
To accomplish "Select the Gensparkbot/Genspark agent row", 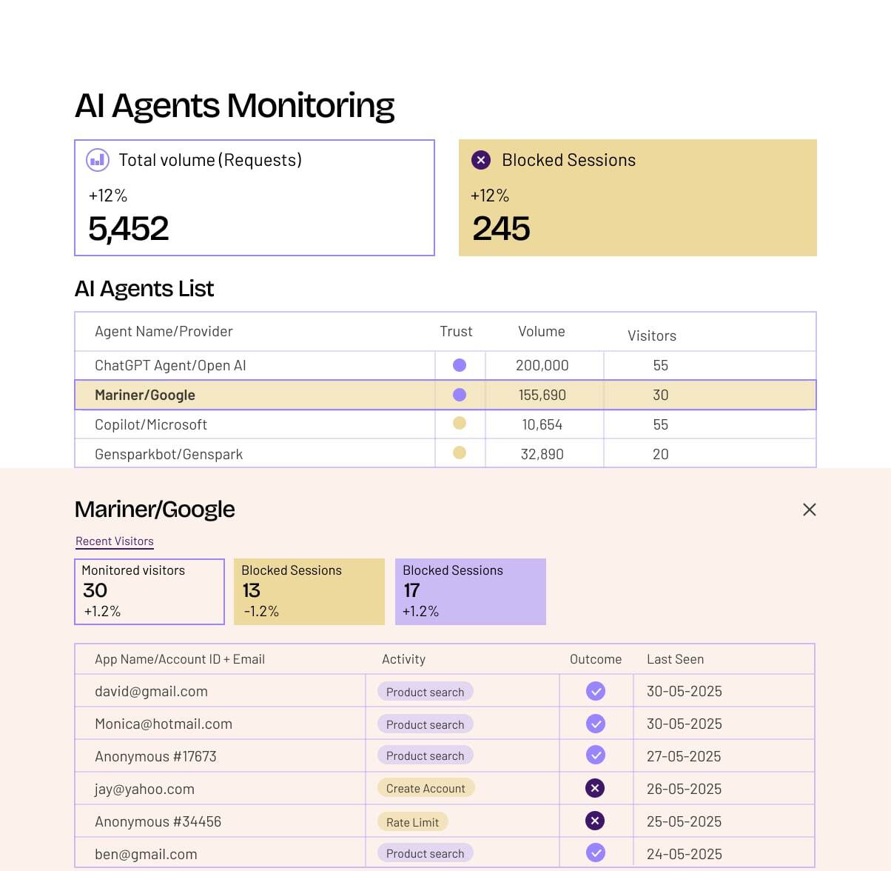I will click(x=169, y=454).
